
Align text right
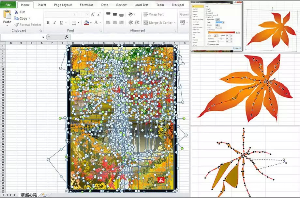[121, 23]
